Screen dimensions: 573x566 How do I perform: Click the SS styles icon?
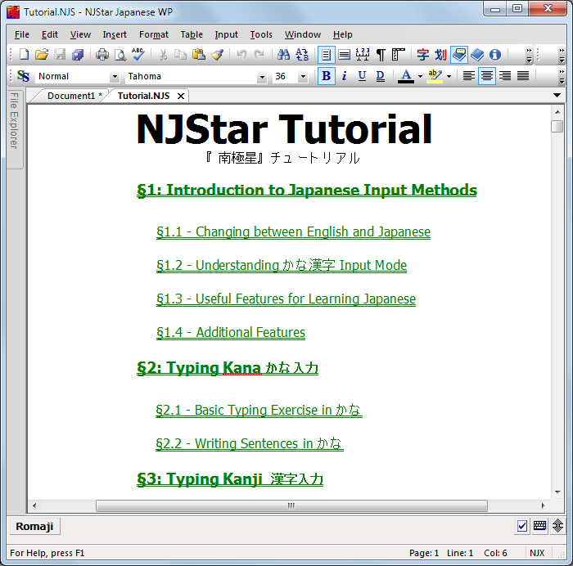coord(24,76)
